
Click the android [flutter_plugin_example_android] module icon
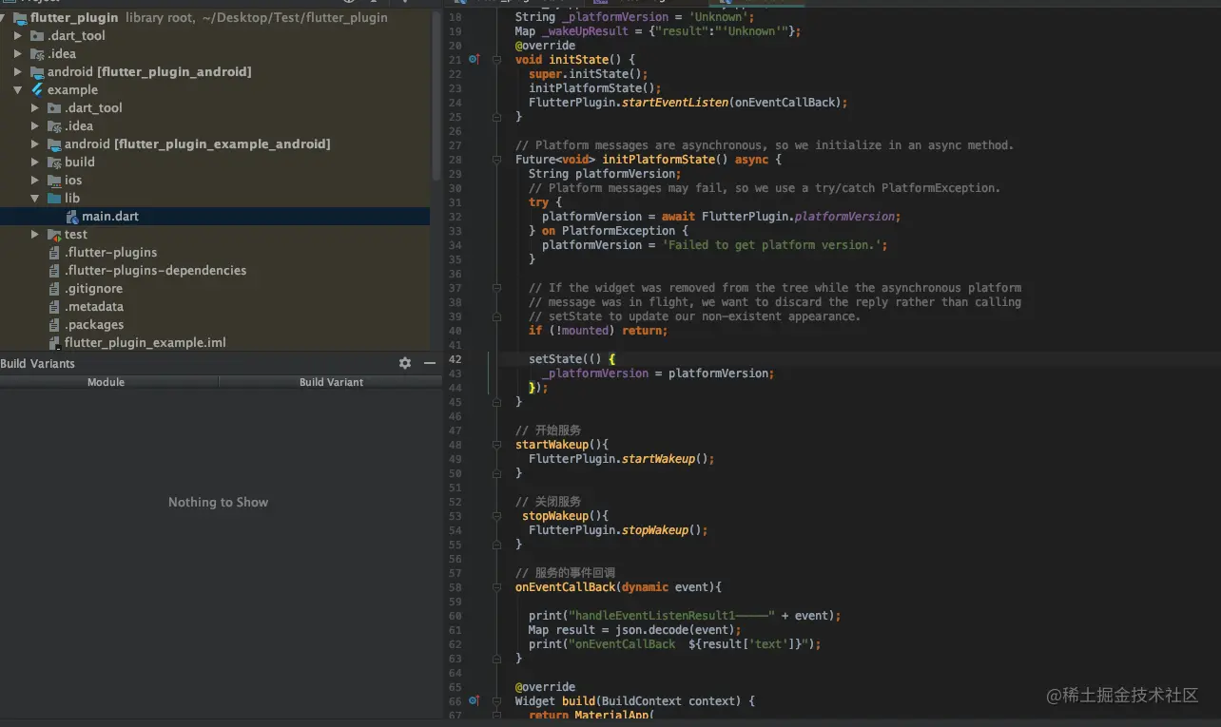point(55,143)
